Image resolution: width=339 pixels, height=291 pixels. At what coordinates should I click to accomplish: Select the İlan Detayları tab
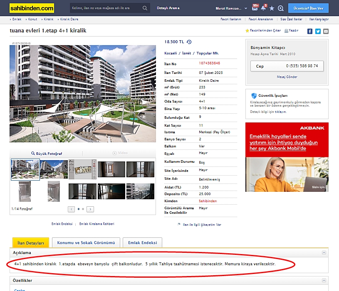(x=31, y=243)
